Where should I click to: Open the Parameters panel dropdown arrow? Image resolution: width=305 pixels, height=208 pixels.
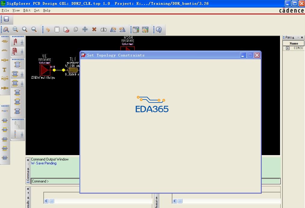point(298,37)
